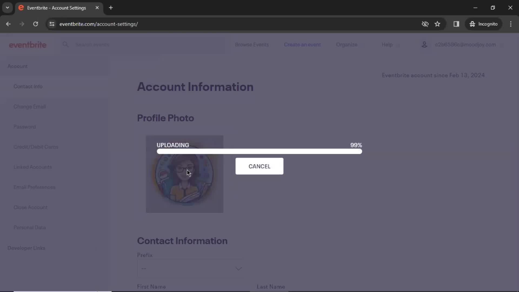Click third-party cookies blocked eye icon

(425, 24)
